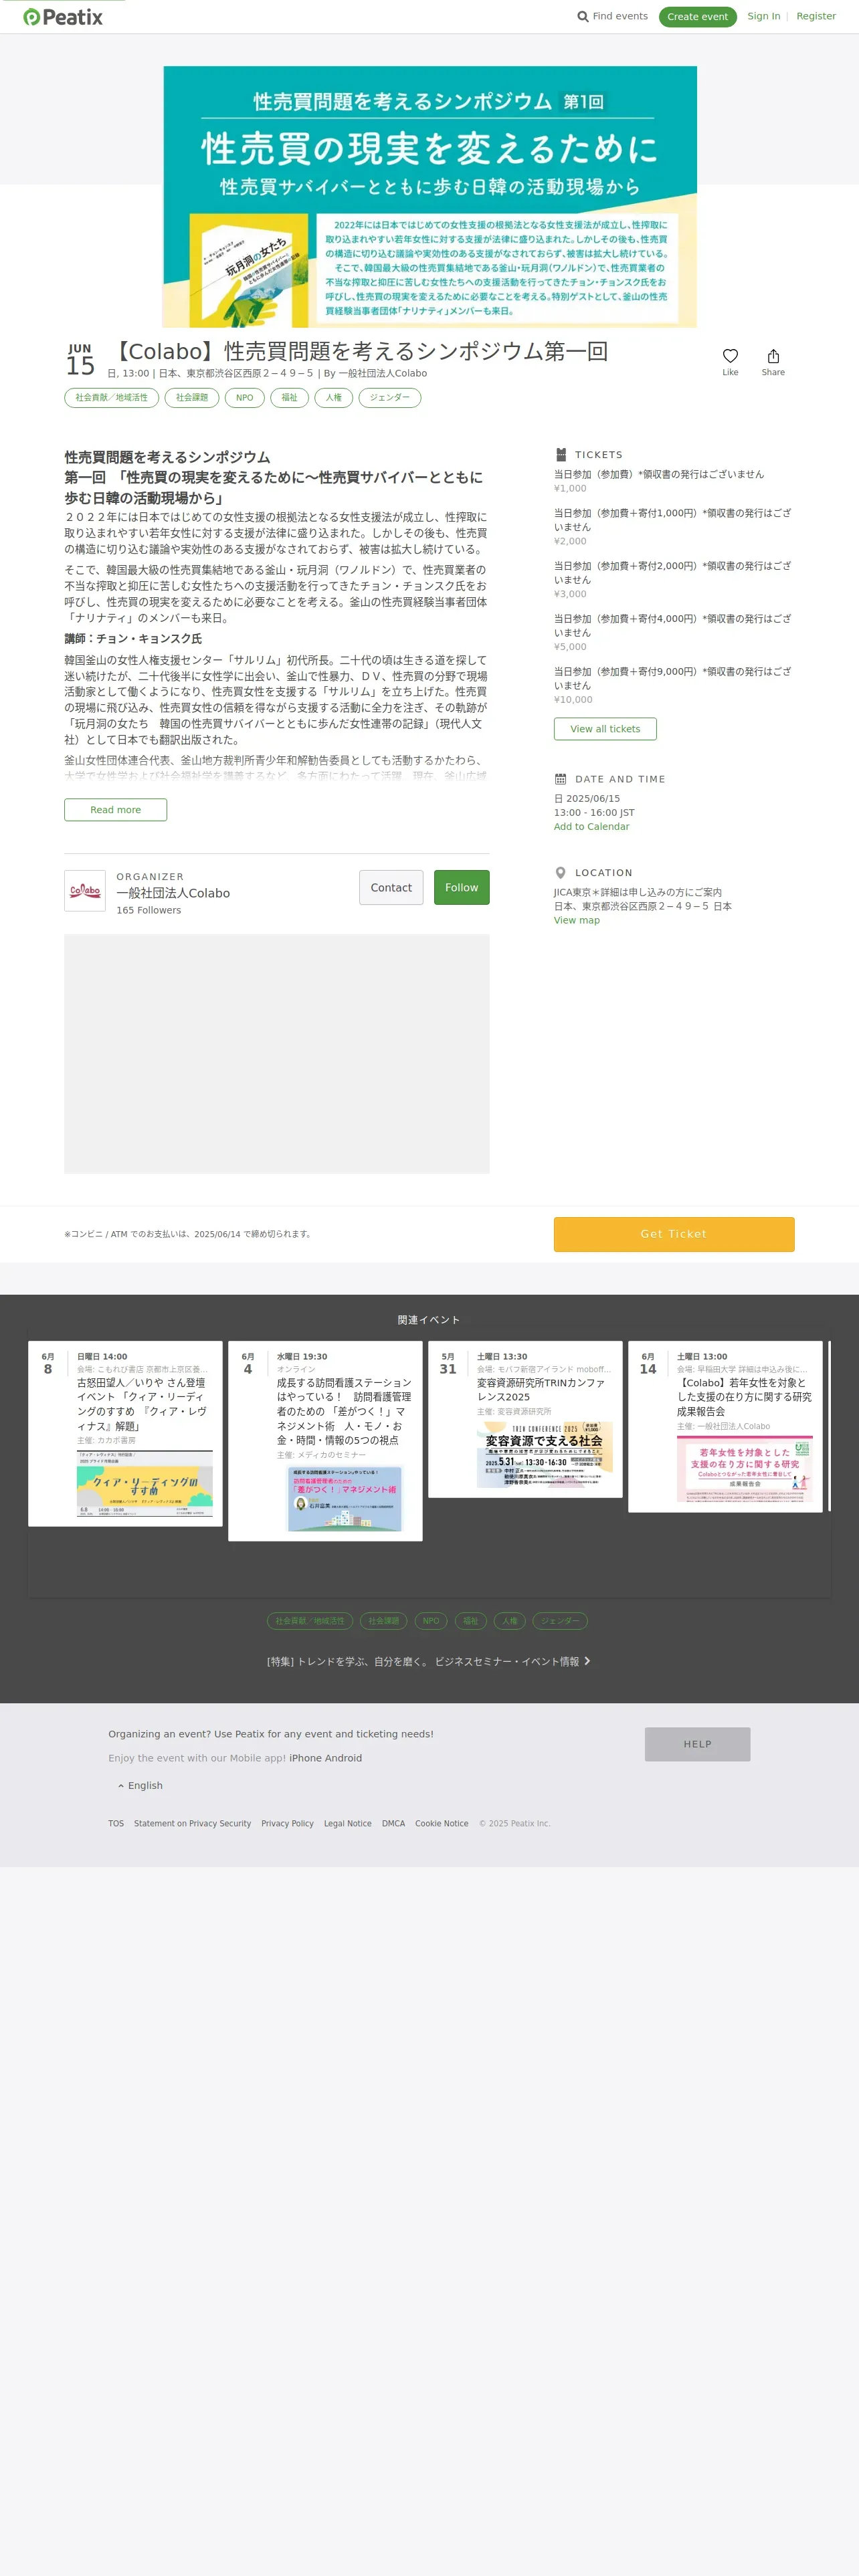Viewport: 859px width, 2576px height.
Task: Select the ¥5,000 ticket option
Action: tap(673, 633)
